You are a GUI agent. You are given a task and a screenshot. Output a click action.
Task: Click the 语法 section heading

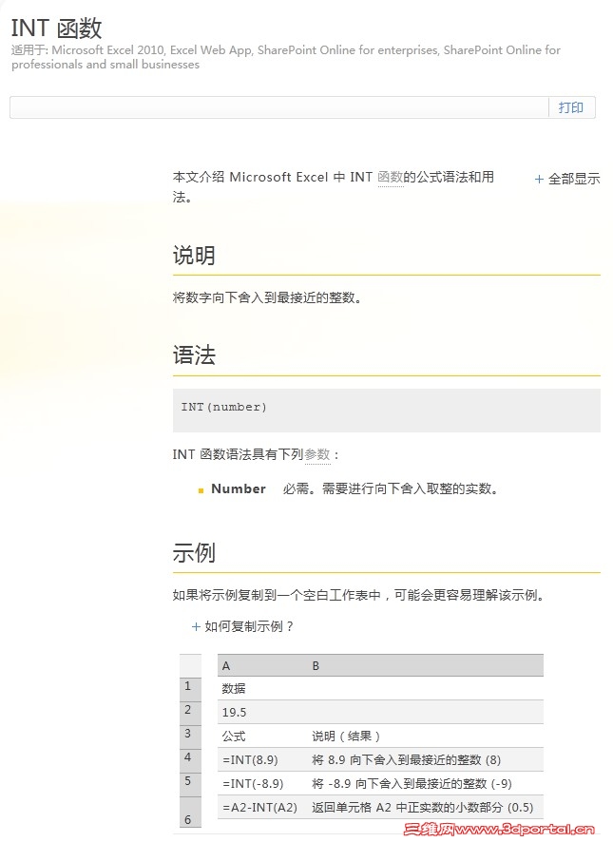click(194, 354)
